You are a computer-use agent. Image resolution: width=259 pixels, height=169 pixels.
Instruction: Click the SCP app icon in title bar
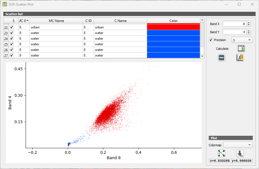pyautogui.click(x=5, y=4)
